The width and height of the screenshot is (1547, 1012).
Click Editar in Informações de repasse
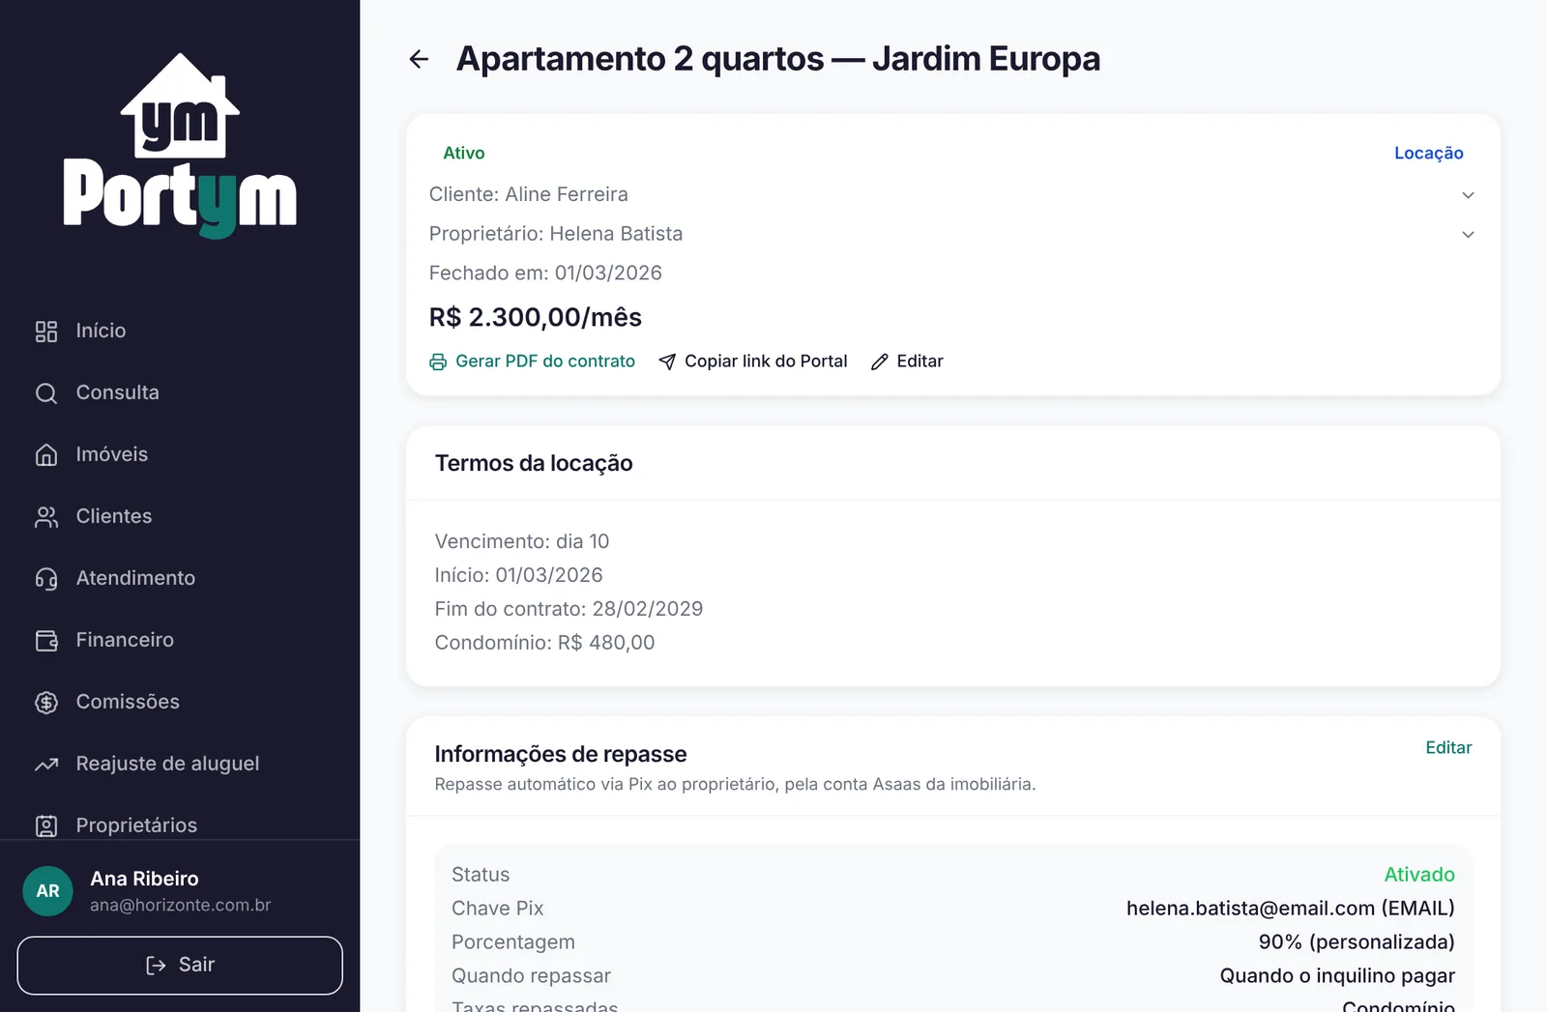(1448, 748)
